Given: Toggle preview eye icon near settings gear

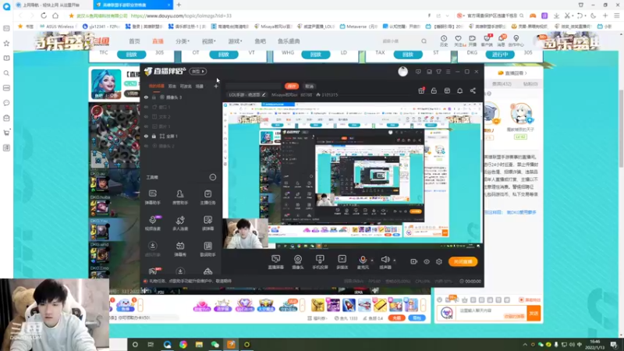Looking at the screenshot, I should (426, 261).
